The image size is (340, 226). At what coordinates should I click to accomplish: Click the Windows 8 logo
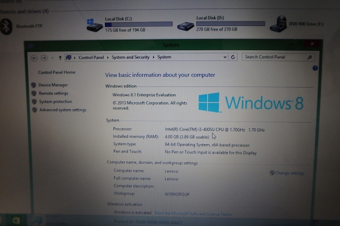click(251, 103)
